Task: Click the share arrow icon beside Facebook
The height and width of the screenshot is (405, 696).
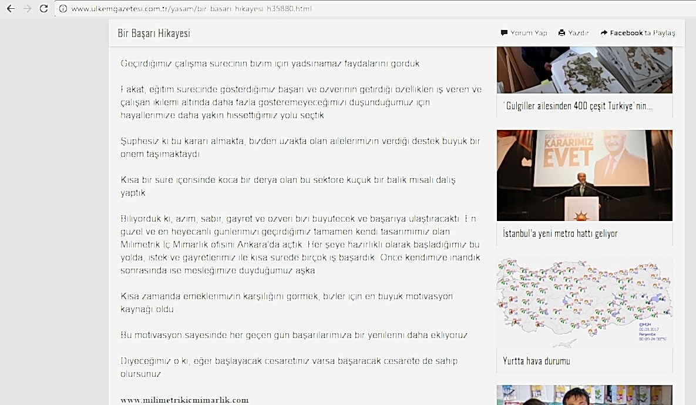Action: click(604, 32)
